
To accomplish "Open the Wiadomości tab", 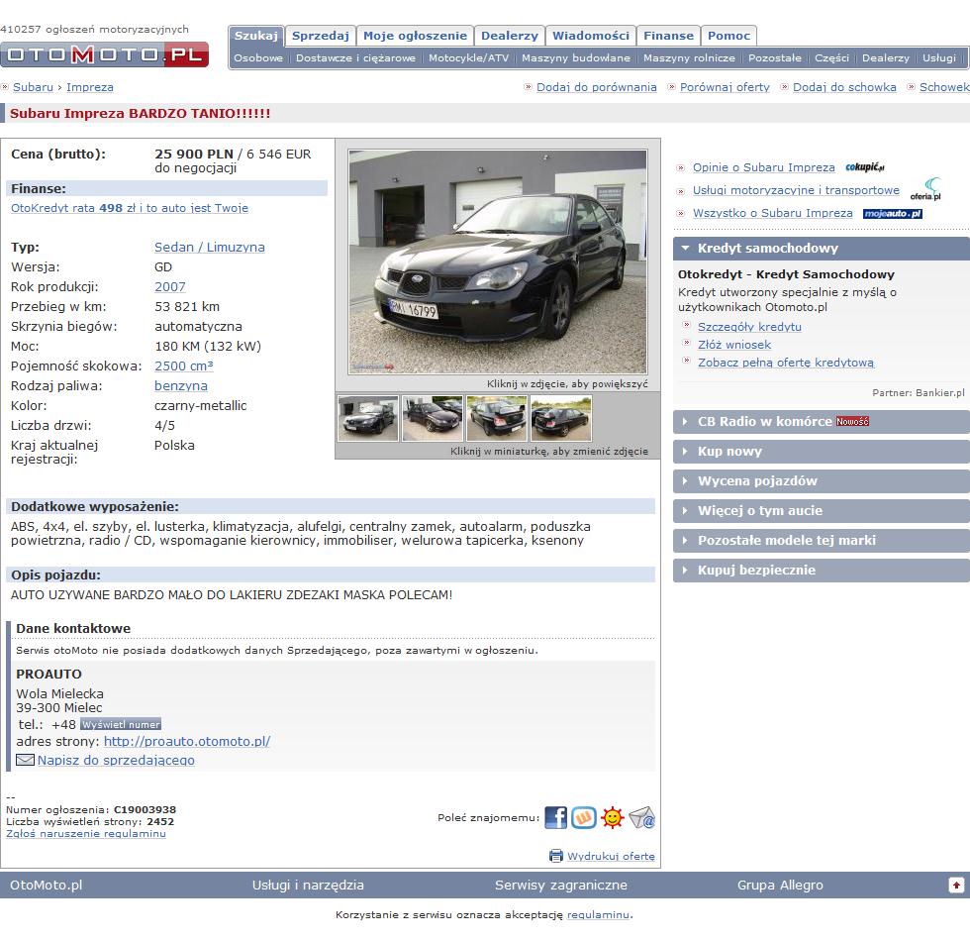I will (591, 36).
